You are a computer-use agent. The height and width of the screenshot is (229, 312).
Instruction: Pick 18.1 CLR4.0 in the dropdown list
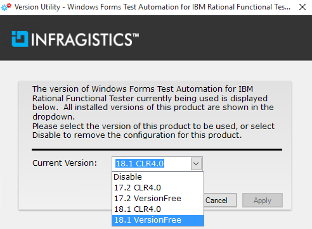pyautogui.click(x=158, y=209)
